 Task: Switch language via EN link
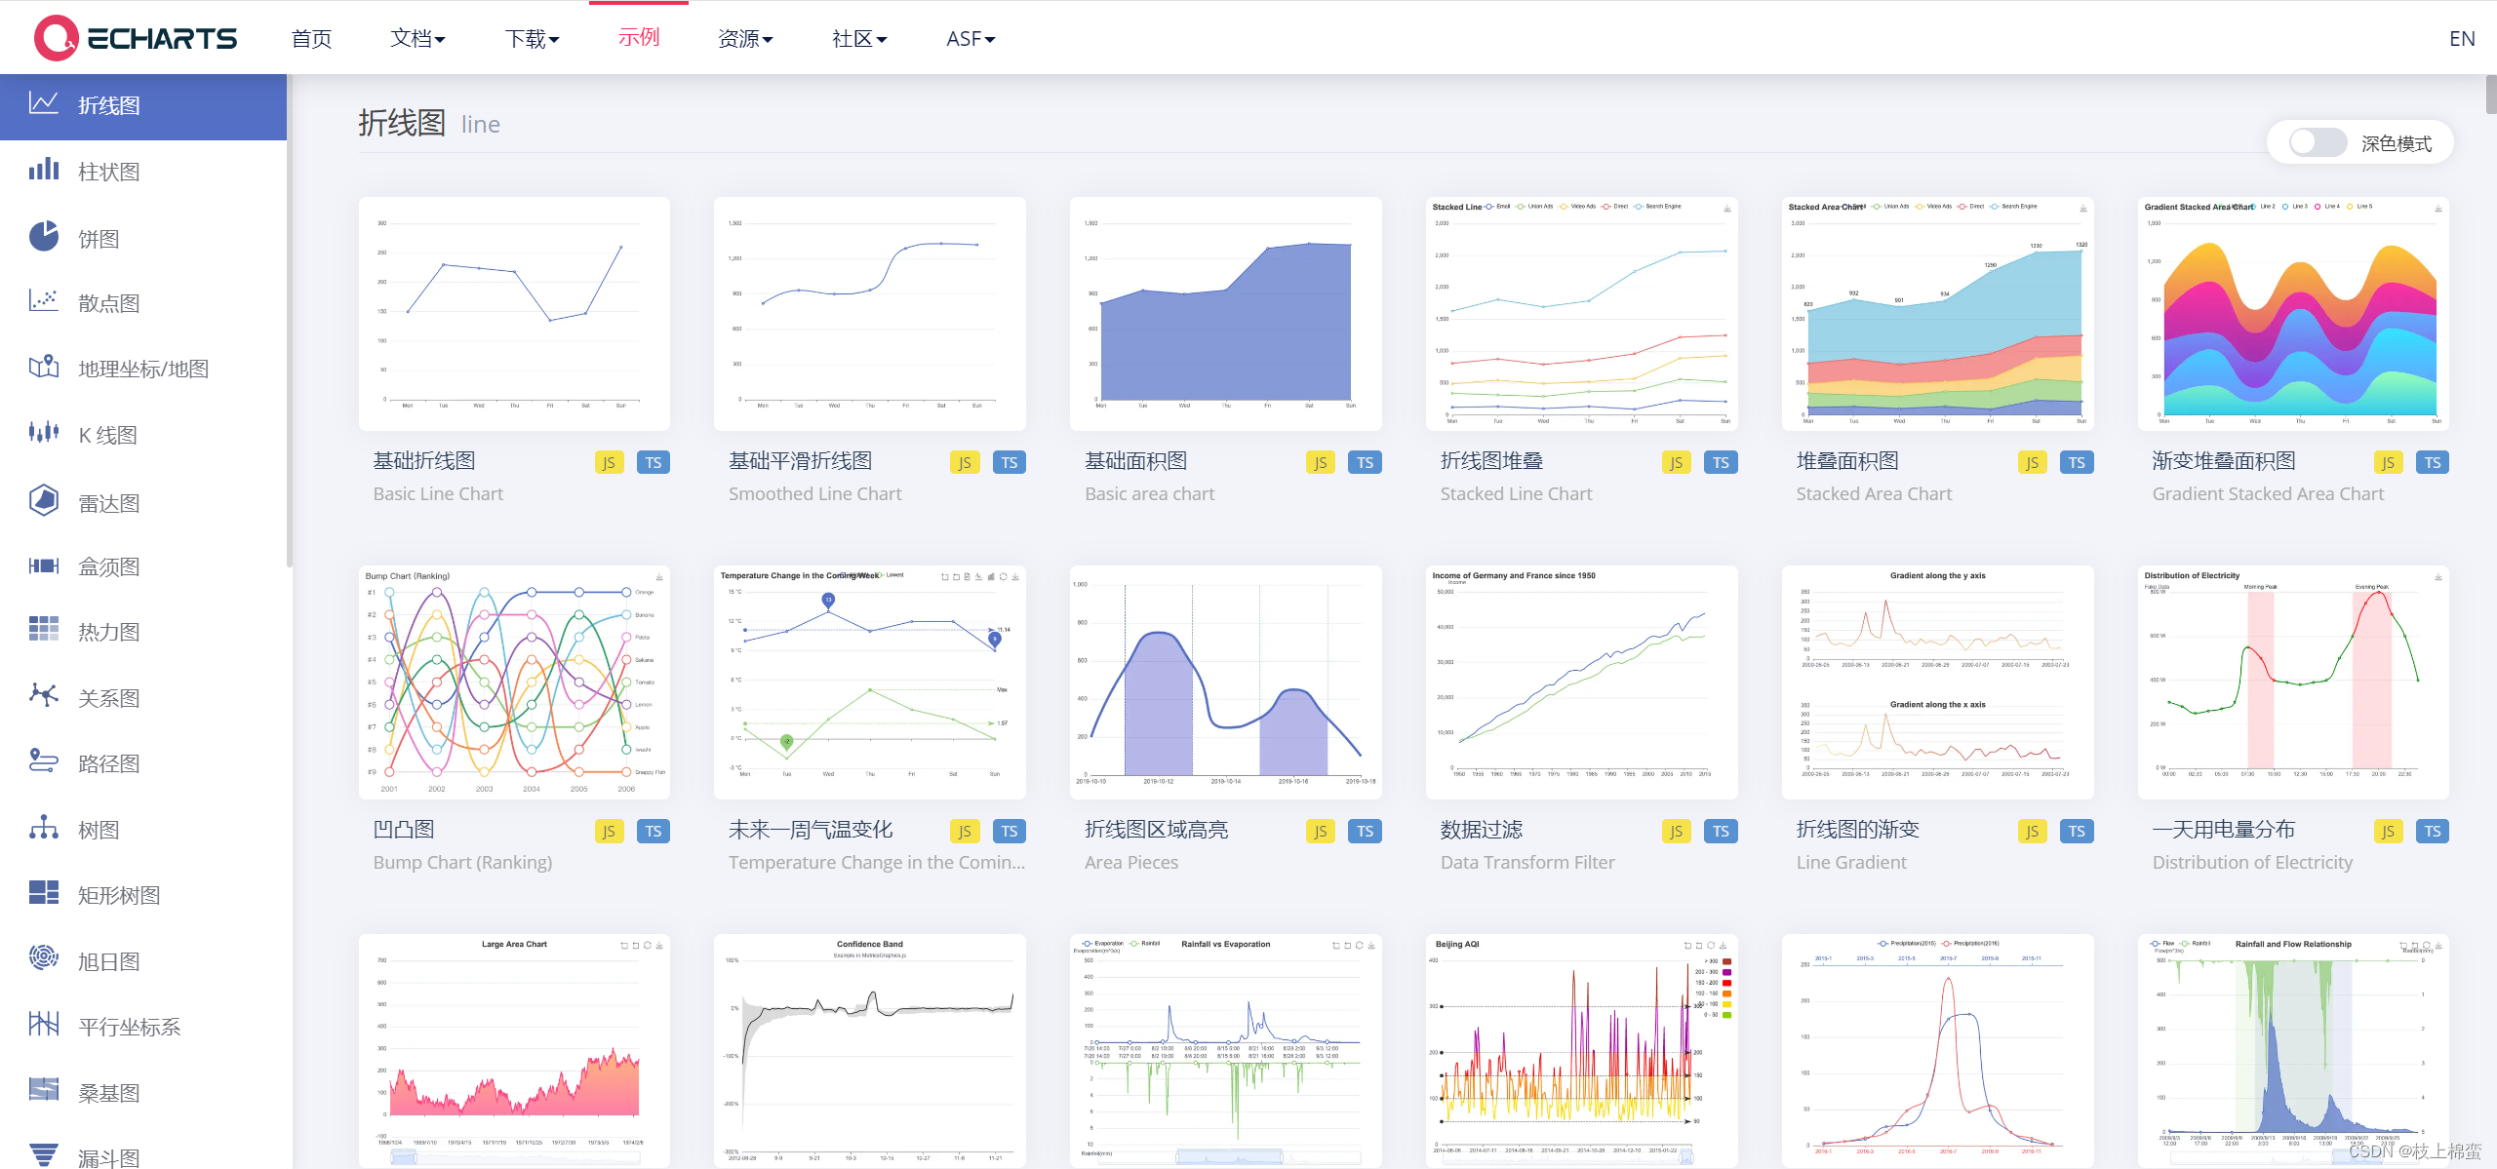click(2461, 39)
